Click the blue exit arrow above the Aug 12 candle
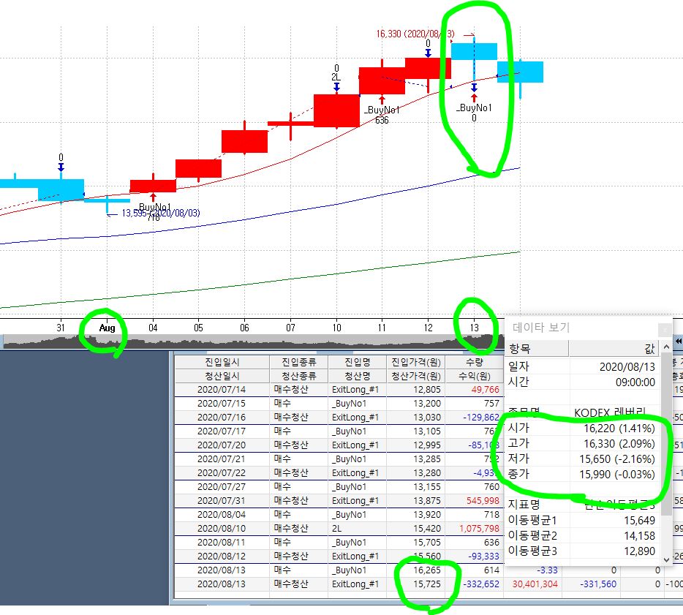 point(428,53)
